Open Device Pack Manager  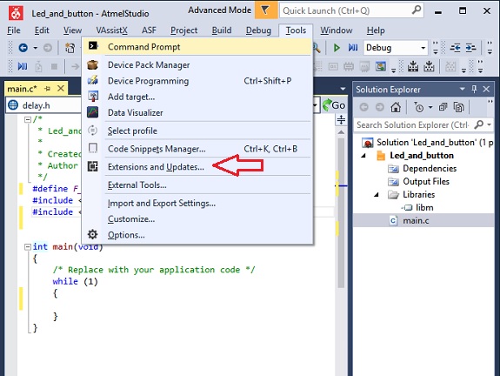pos(197,64)
